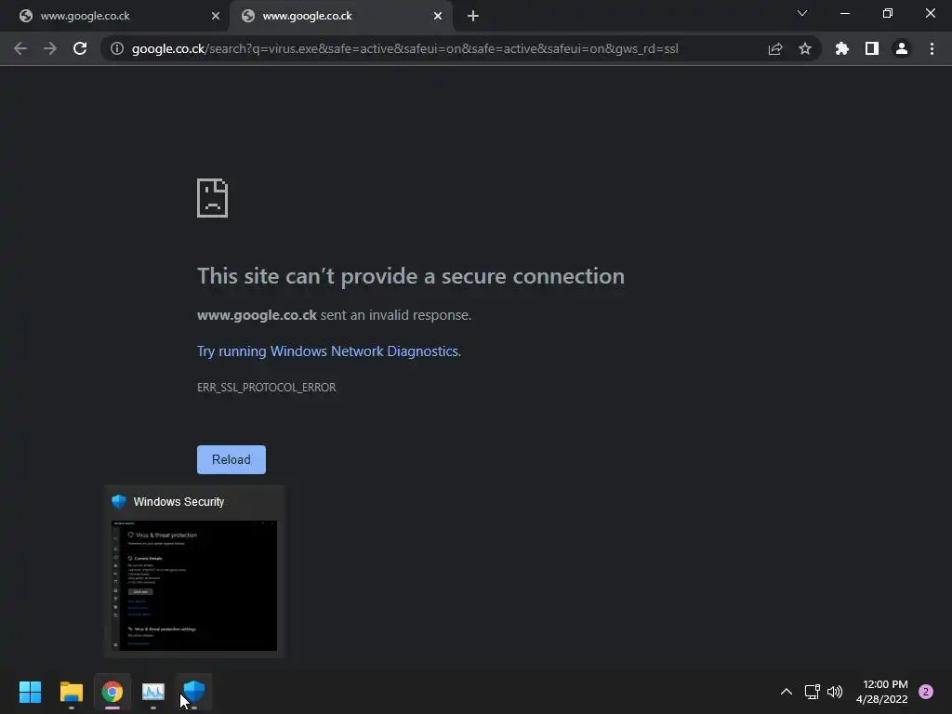Click Windows Security shield taskbar icon
952x714 pixels.
(x=194, y=692)
